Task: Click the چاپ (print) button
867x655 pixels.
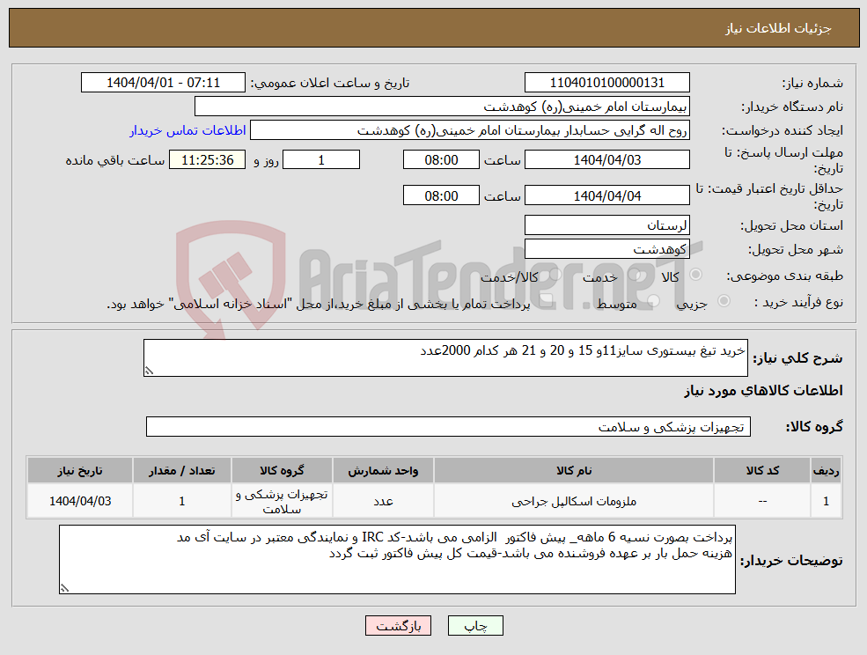Action: [475, 626]
